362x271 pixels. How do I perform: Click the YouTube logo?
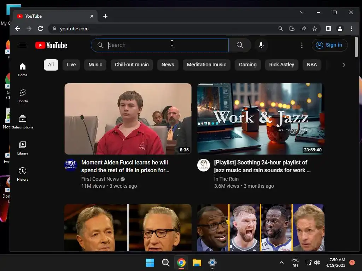pos(51,45)
